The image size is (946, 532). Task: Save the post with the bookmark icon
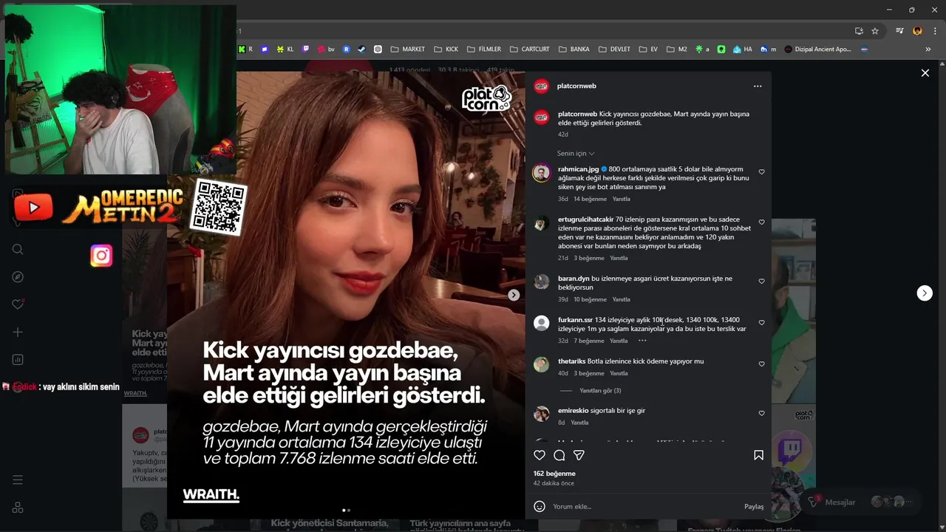click(x=758, y=455)
